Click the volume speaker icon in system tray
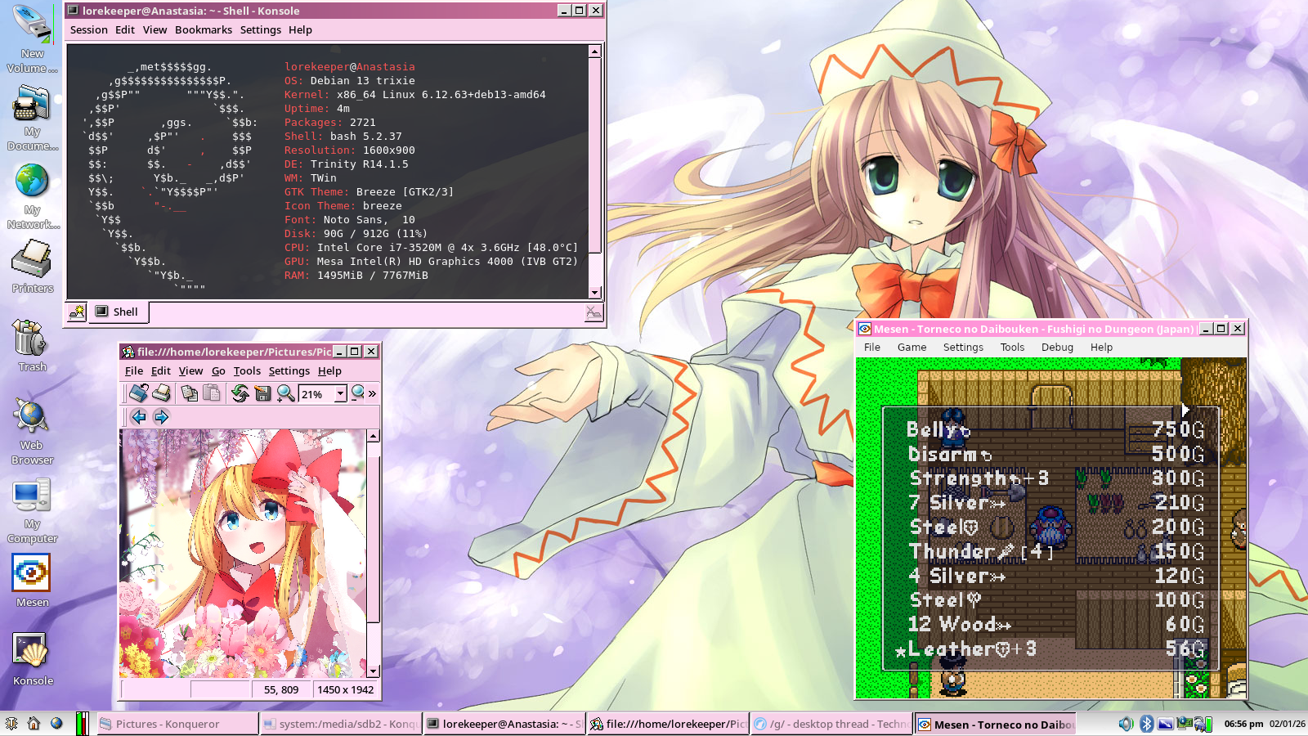The height and width of the screenshot is (736, 1308). (1127, 724)
